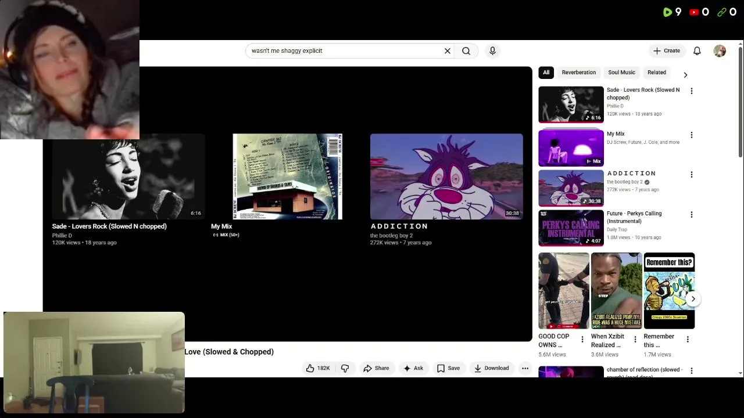Click end-screen My Mix title
This screenshot has width=744, height=418.
click(x=221, y=226)
